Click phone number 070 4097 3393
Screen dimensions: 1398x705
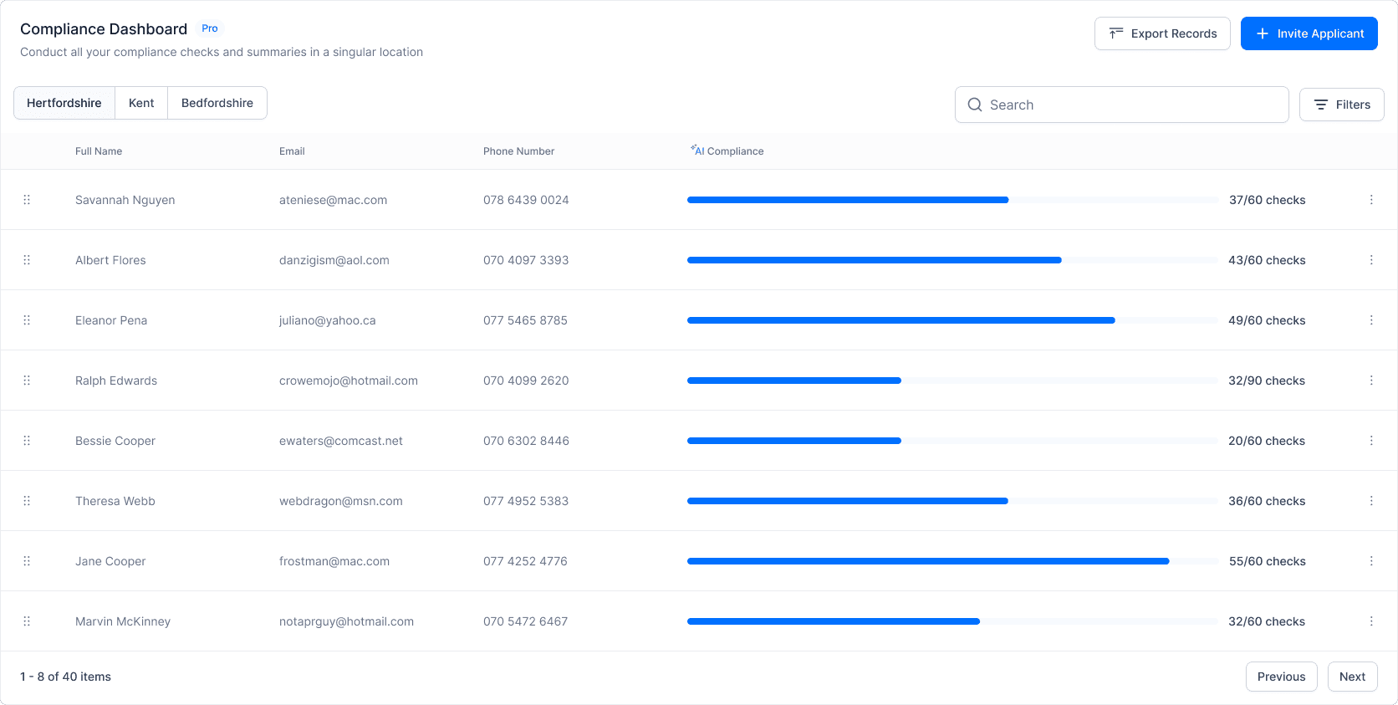(x=526, y=260)
